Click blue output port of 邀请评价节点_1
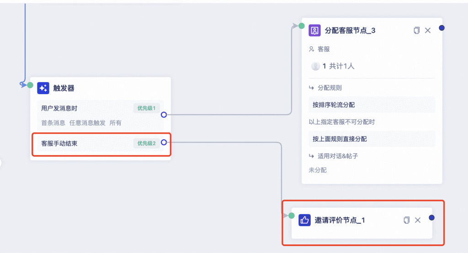The width and height of the screenshot is (468, 253). click(x=431, y=217)
